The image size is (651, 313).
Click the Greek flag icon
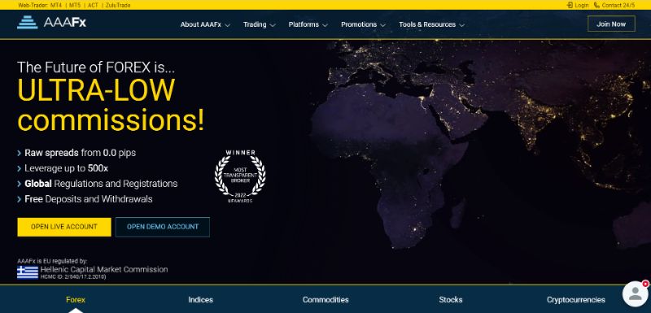tap(28, 272)
